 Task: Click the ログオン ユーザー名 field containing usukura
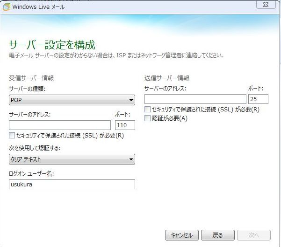pyautogui.click(x=72, y=185)
